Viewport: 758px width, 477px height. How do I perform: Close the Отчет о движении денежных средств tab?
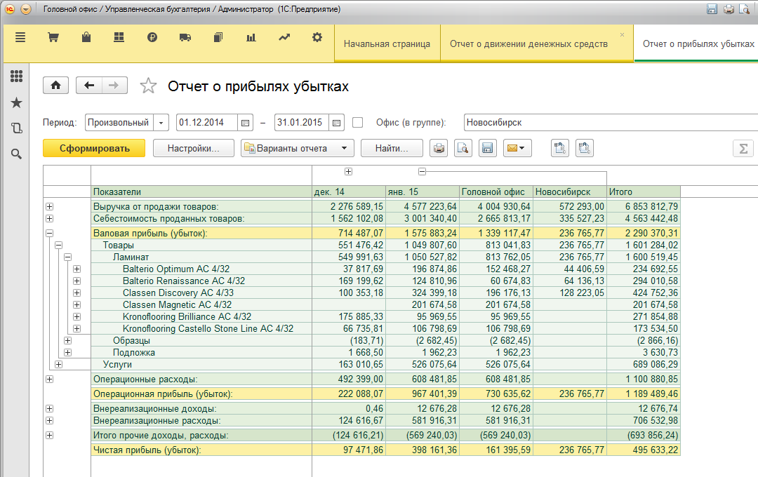[x=622, y=35]
